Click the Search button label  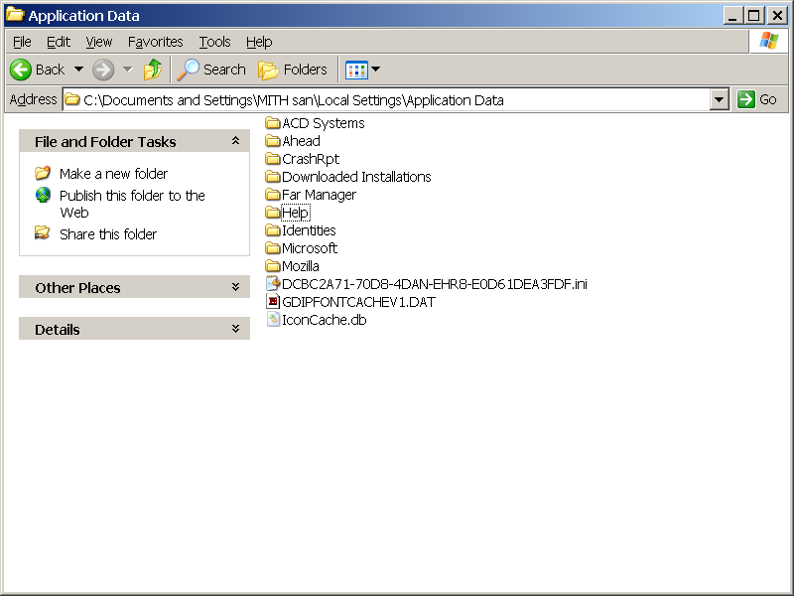click(224, 70)
